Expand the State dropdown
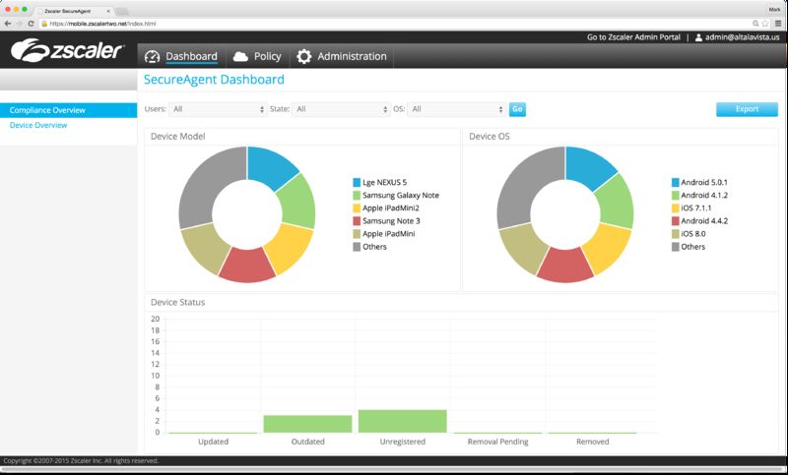Image resolution: width=788 pixels, height=475 pixels. point(341,109)
